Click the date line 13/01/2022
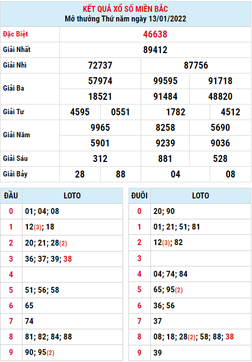The width and height of the screenshot is (252, 362). tap(125, 19)
